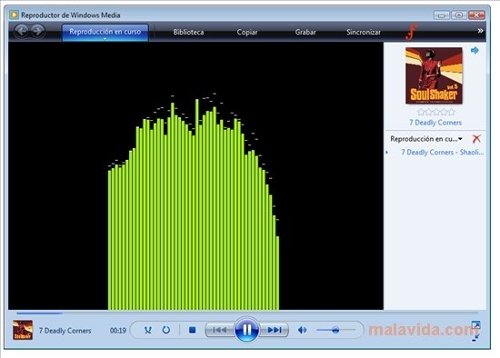Click the playing indicator arrow beside playlist item
500x358 pixels.
pos(387,153)
